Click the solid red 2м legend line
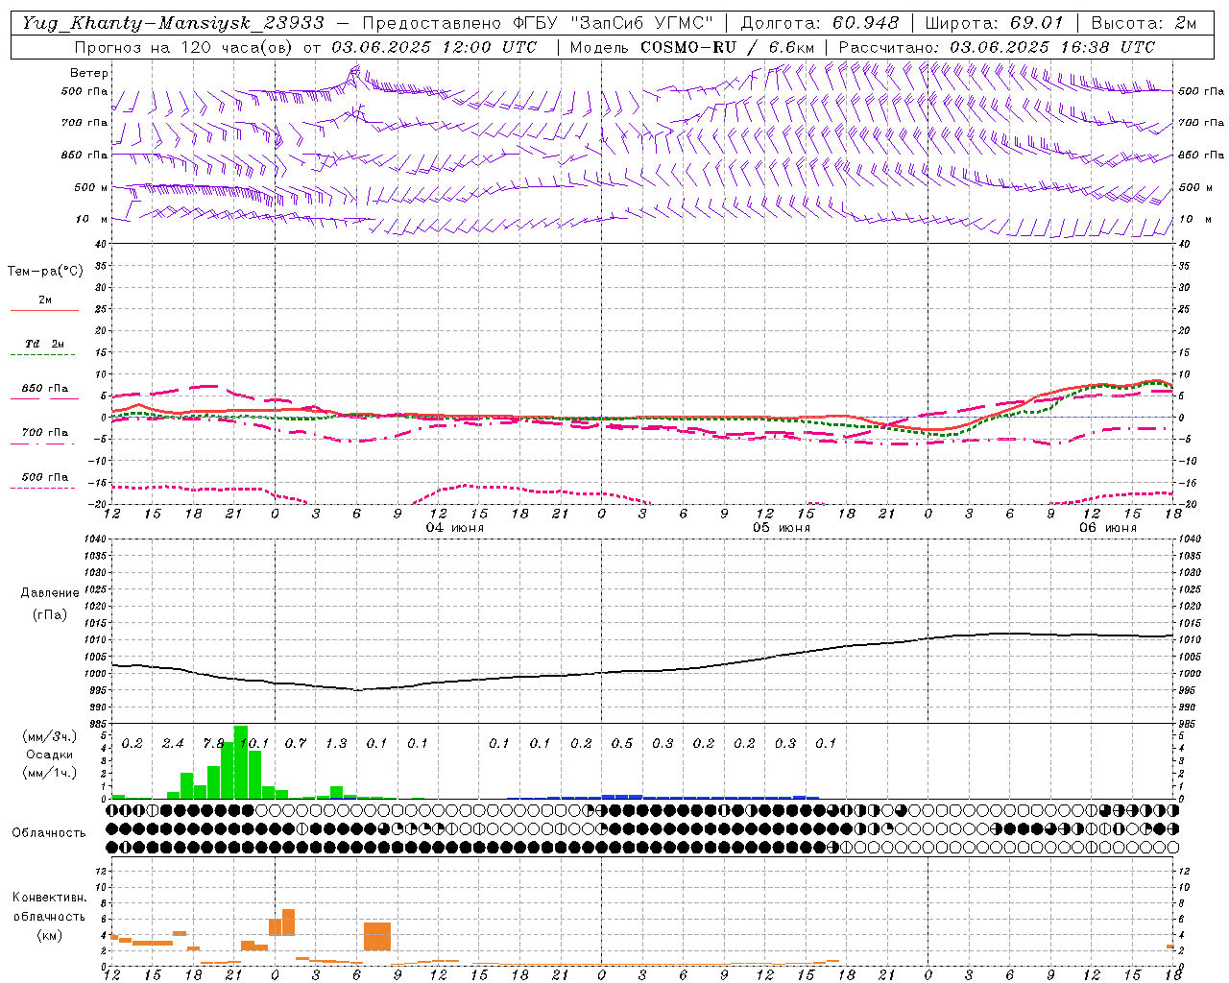The width and height of the screenshot is (1229, 983). pos(44,310)
